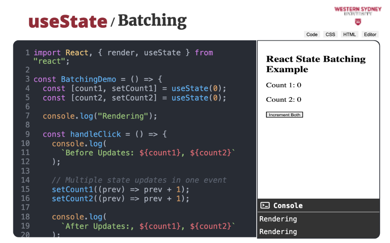Screen dimensions: 390x243
Task: Open the CSS tab
Action: pyautogui.click(x=330, y=34)
